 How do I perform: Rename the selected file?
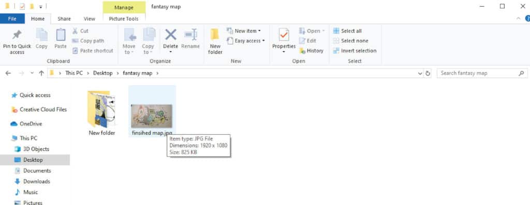[190, 39]
